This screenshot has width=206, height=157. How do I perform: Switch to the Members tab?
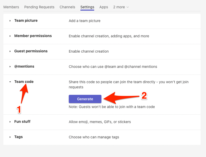tap(11, 7)
